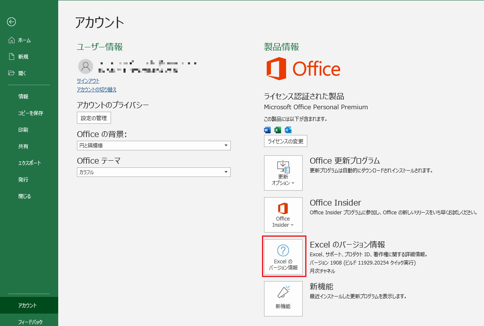Viewport: 484px width, 326px height.
Task: Open the ホーム (Home) page
Action: tap(24, 40)
